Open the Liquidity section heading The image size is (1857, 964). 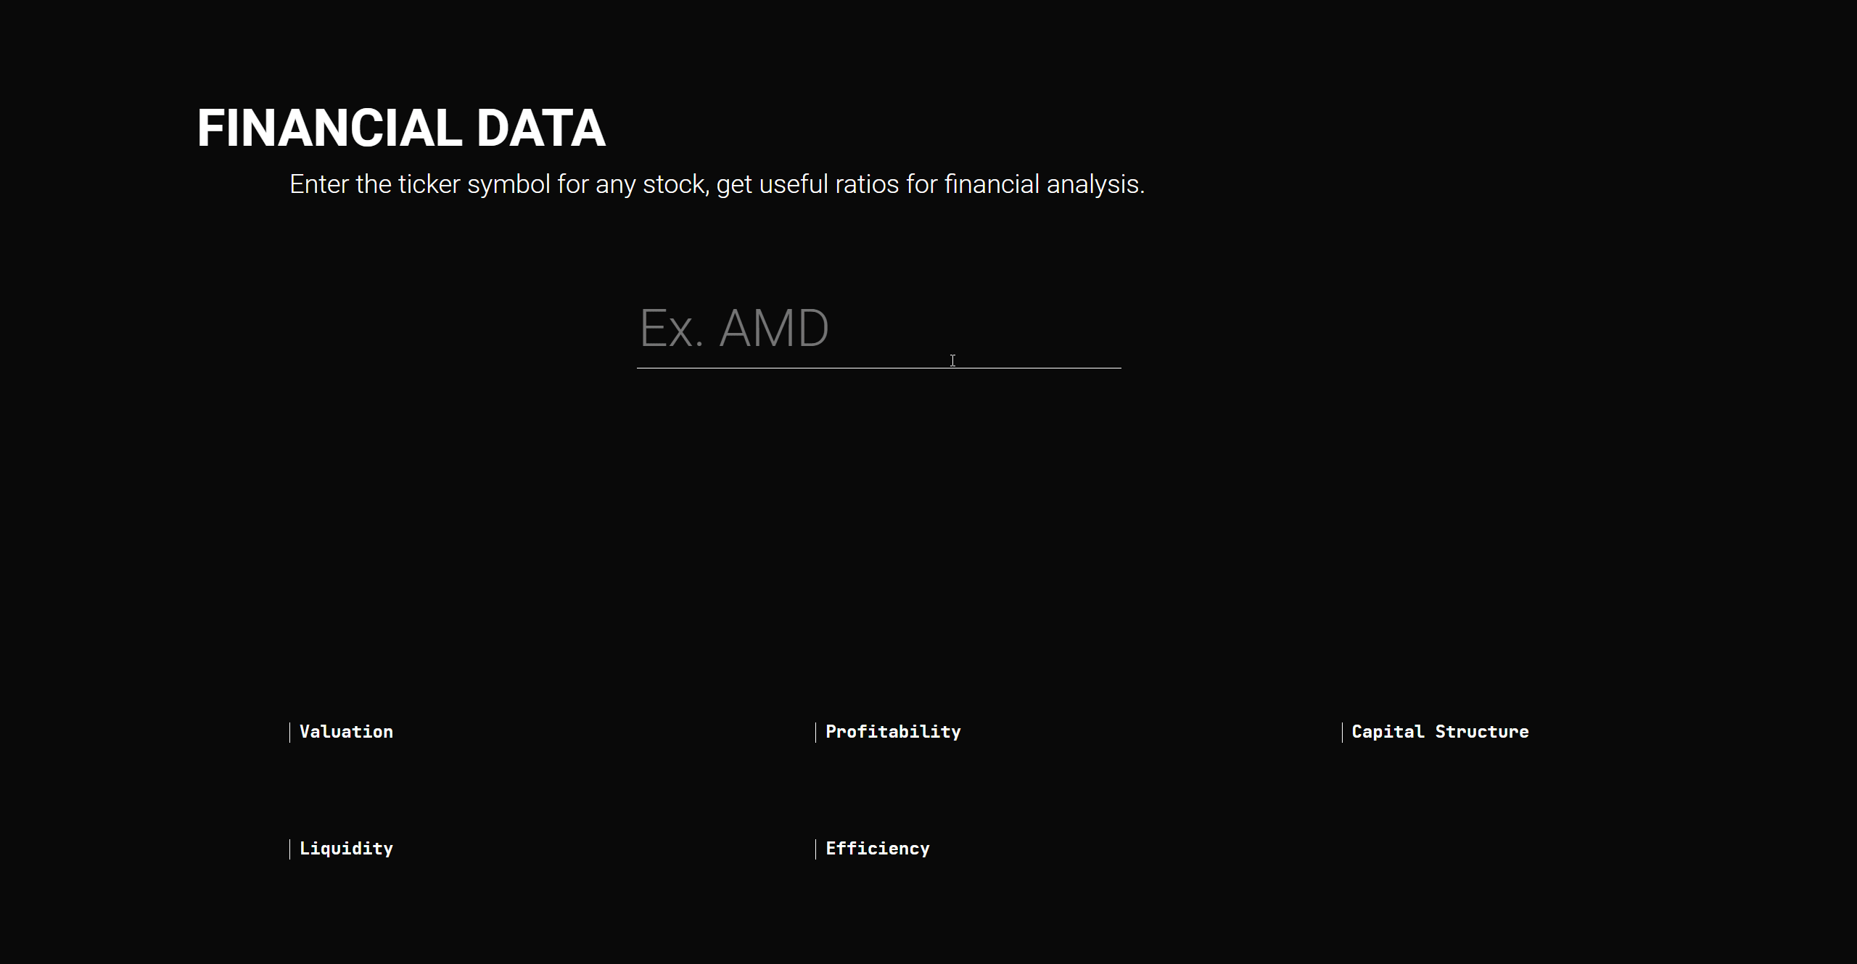point(346,849)
